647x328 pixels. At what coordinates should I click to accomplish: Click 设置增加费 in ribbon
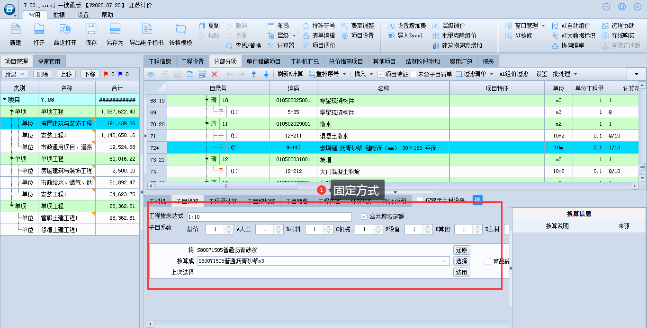point(407,26)
